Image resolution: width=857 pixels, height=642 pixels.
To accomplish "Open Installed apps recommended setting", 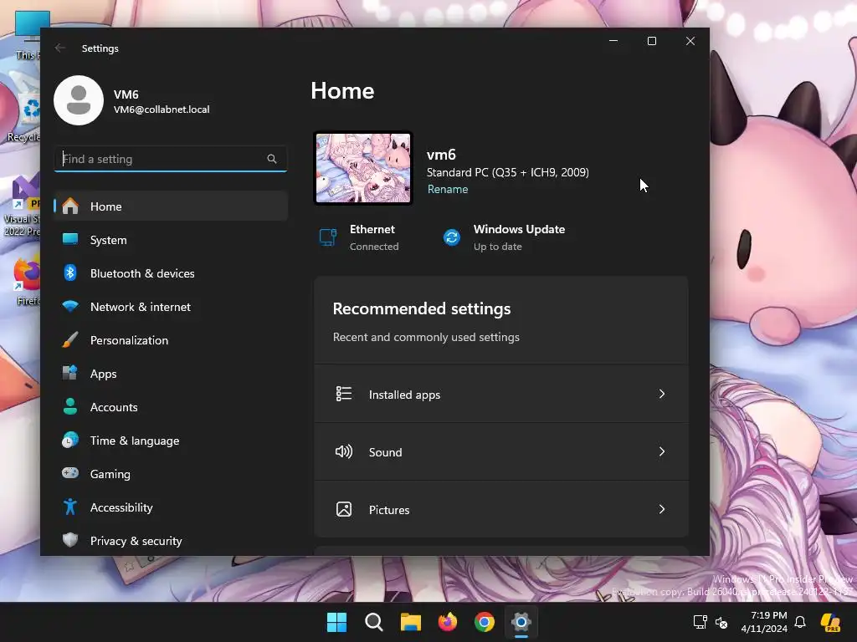I will [501, 395].
